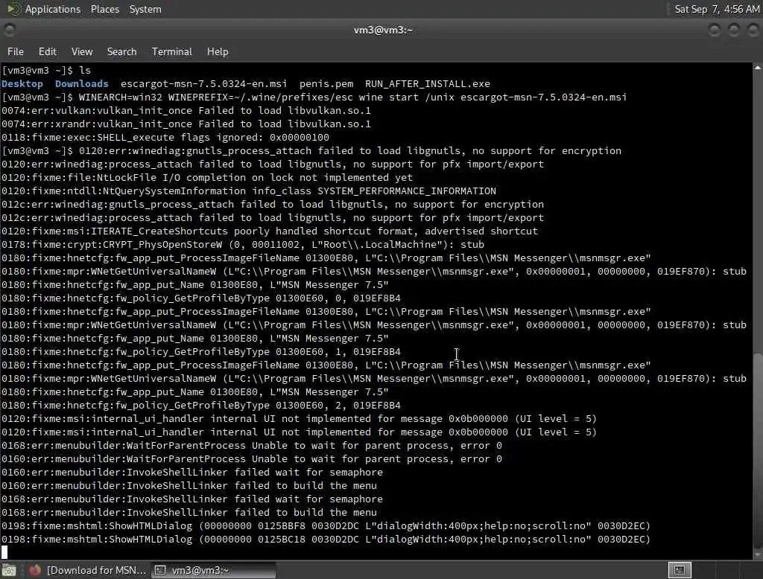This screenshot has height=579, width=763.
Task: Click the Downloads directory name in ls output
Action: tap(82, 83)
